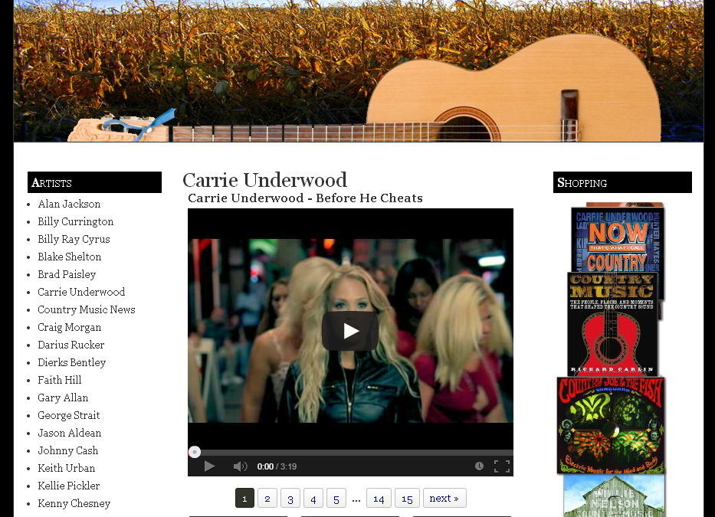Screen dimensions: 715x517
Task: Enter fullscreen mode with the fullscreen icon
Action: pos(502,466)
